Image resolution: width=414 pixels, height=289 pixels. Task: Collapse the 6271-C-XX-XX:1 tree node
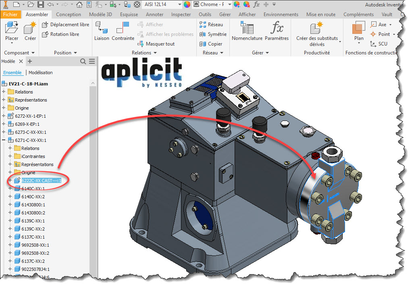tap(4, 140)
